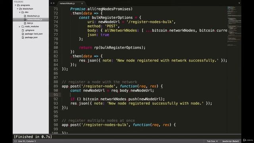Click the allNetworkNodes text in body line
The image size is (254, 143).
[121, 30]
